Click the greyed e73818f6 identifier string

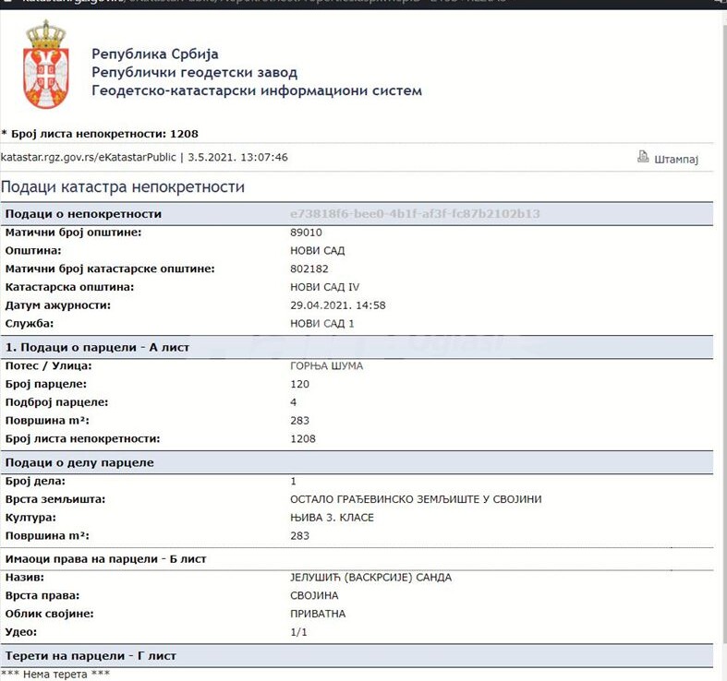[415, 214]
